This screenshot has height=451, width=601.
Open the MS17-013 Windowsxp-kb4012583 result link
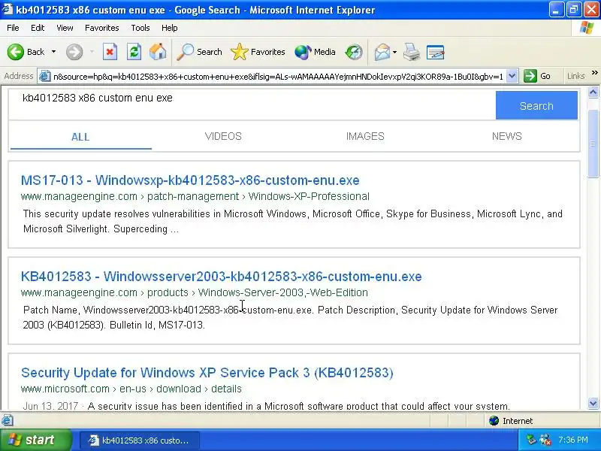[x=190, y=180]
